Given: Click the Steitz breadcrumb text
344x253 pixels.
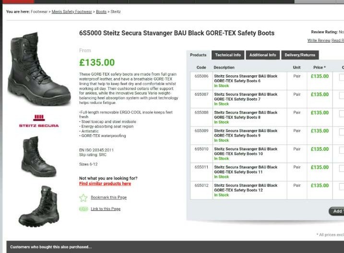Looking at the screenshot, I should 116,11.
